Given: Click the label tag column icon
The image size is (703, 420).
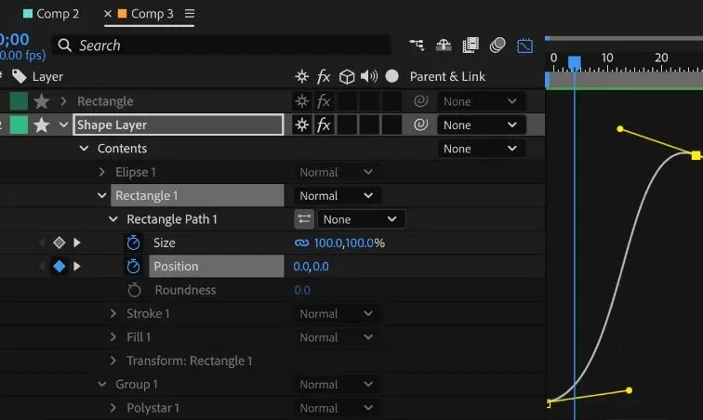Looking at the screenshot, I should [19, 76].
